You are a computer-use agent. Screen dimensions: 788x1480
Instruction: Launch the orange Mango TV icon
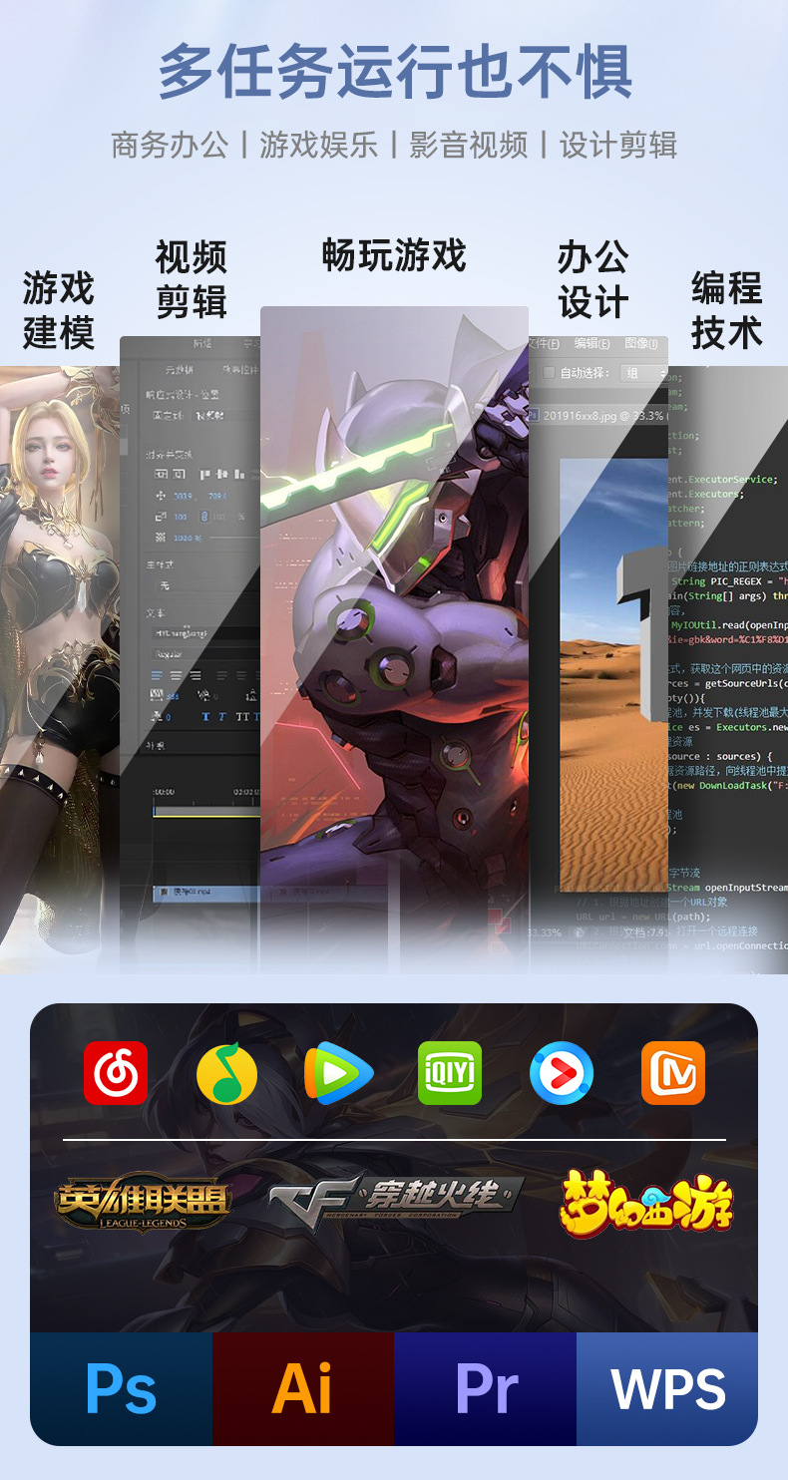(x=673, y=1073)
